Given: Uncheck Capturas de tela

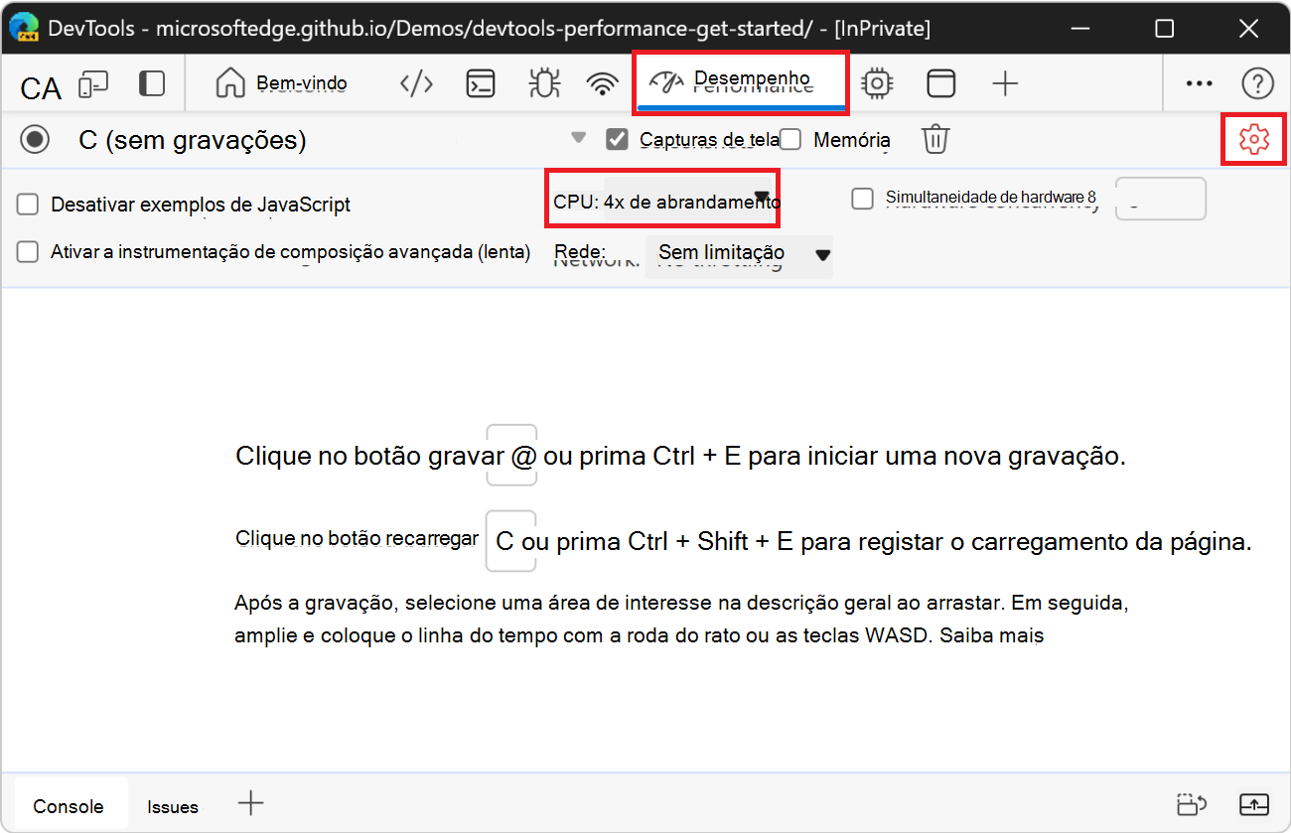Looking at the screenshot, I should [618, 139].
